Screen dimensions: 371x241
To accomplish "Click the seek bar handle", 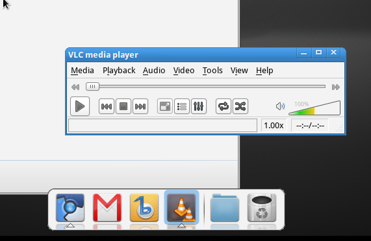I will pyautogui.click(x=92, y=87).
